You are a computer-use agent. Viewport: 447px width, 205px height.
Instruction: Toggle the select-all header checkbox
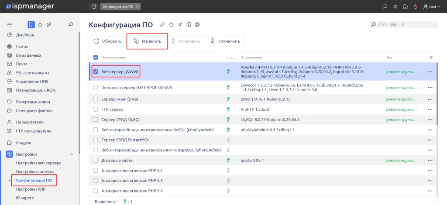click(x=96, y=57)
